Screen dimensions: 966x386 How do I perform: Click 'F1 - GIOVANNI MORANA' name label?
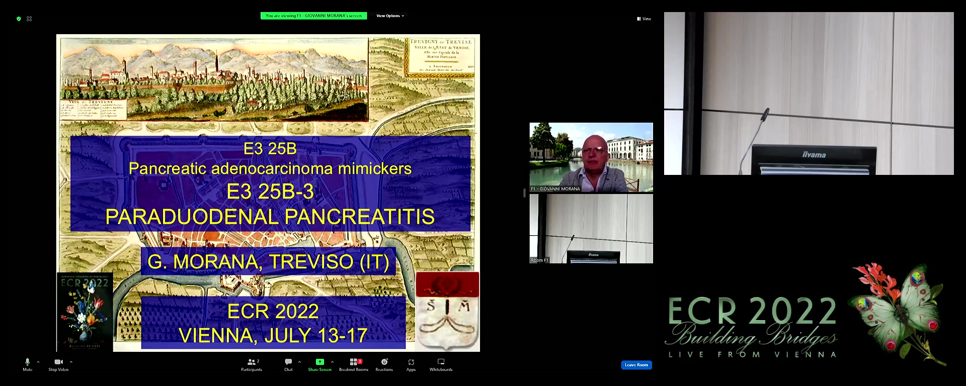tap(555, 189)
